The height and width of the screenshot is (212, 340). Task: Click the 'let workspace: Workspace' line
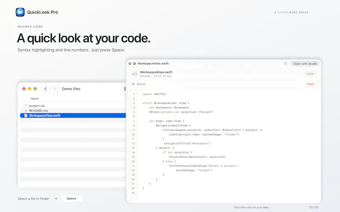(169, 108)
